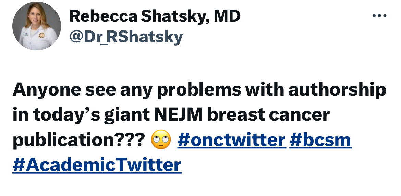The image size is (401, 196).
Task: Select the phrase breast cancer in the tweet
Action: click(268, 115)
